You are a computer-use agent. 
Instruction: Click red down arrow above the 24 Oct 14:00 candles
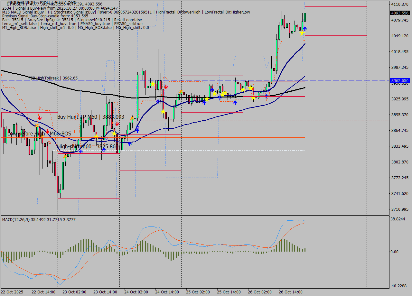pos(166,87)
